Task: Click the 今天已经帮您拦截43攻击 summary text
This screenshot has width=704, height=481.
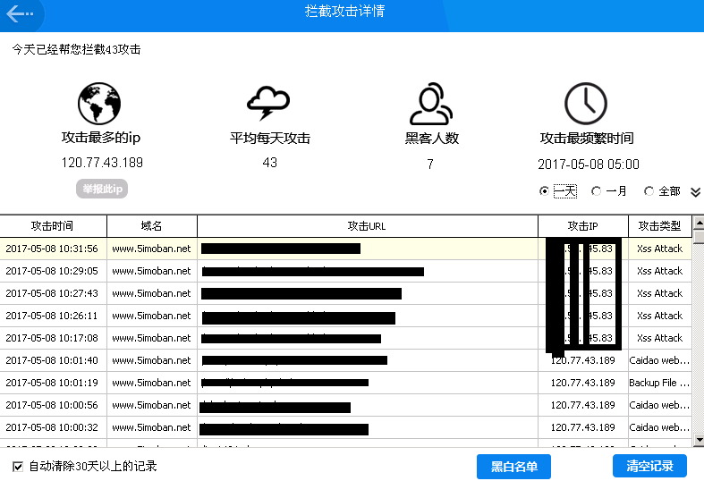Action: [76, 49]
